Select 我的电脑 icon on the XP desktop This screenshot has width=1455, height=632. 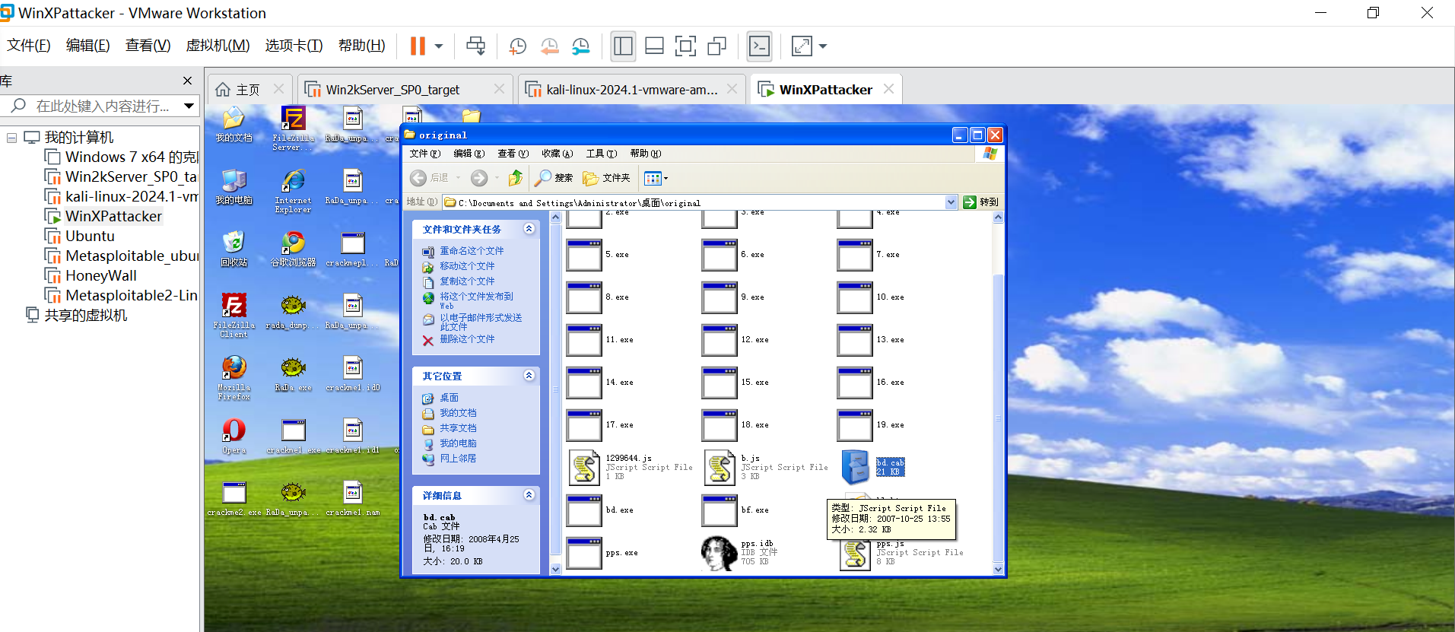click(x=233, y=187)
